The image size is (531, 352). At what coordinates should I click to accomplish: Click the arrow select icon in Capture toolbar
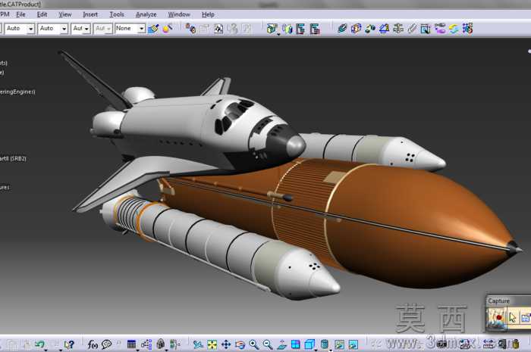pos(512,317)
